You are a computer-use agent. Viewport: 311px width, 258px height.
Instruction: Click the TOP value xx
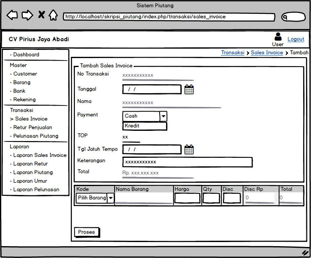tap(125, 137)
